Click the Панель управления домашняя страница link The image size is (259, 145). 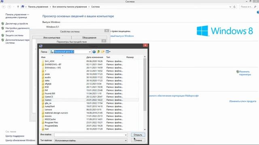tap(17, 16)
